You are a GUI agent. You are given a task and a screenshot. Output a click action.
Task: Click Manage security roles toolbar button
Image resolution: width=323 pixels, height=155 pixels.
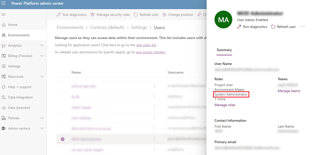click(x=110, y=15)
